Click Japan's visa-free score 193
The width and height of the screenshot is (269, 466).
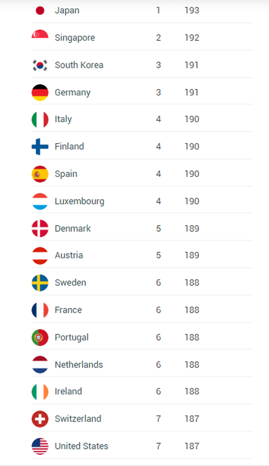click(x=192, y=10)
